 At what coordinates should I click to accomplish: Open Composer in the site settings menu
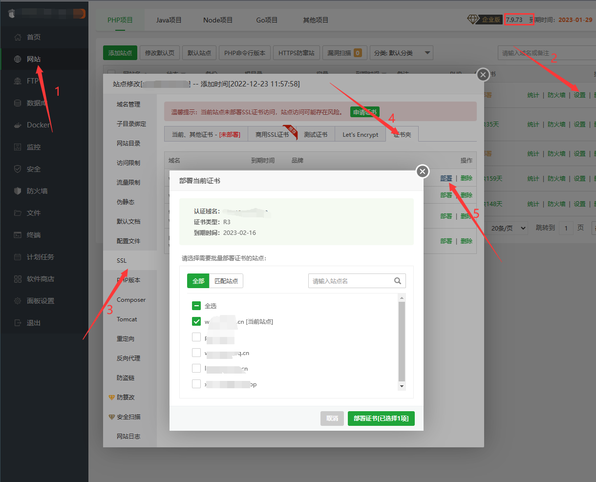[x=131, y=300]
